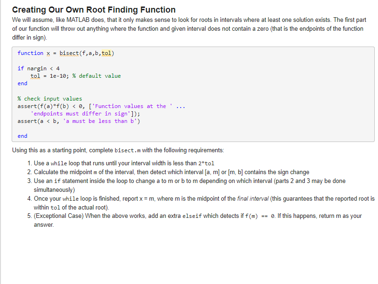Click the first end keyword in the code
Viewport: 378px width, 284px height.
tap(22, 83)
